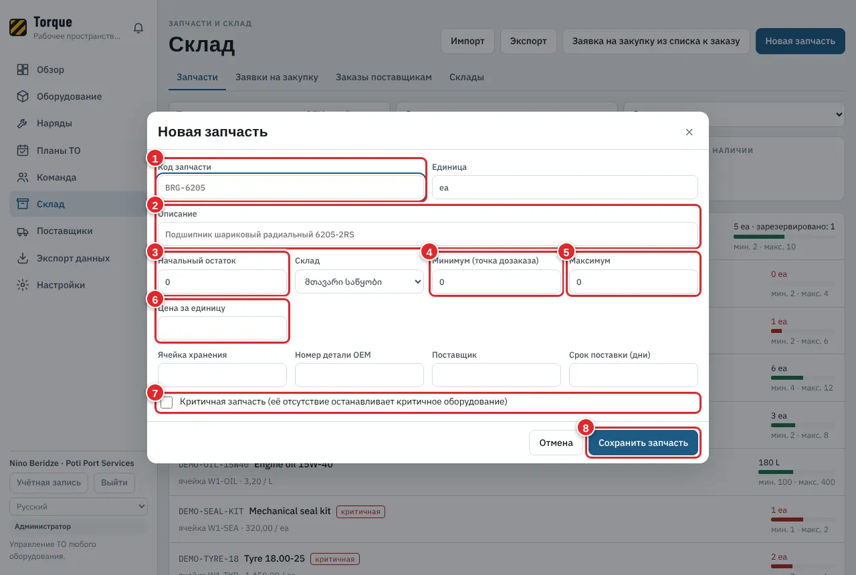
Task: Click the Выйти logout button
Action: coord(114,483)
